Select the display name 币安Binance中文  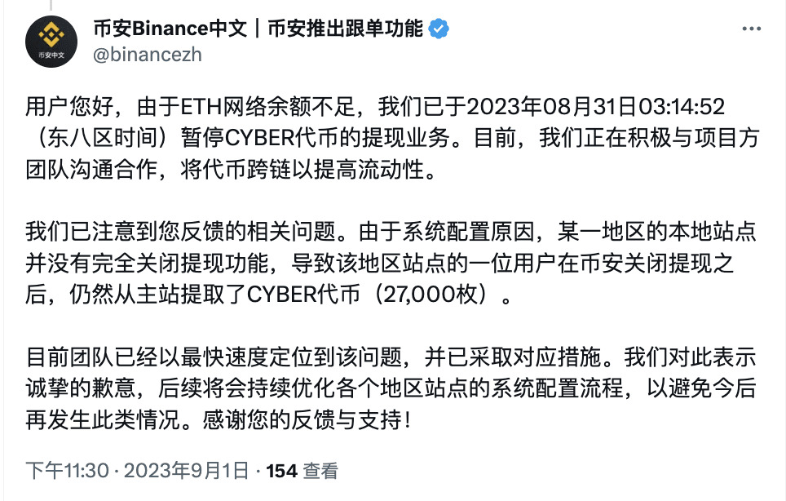pos(166,27)
